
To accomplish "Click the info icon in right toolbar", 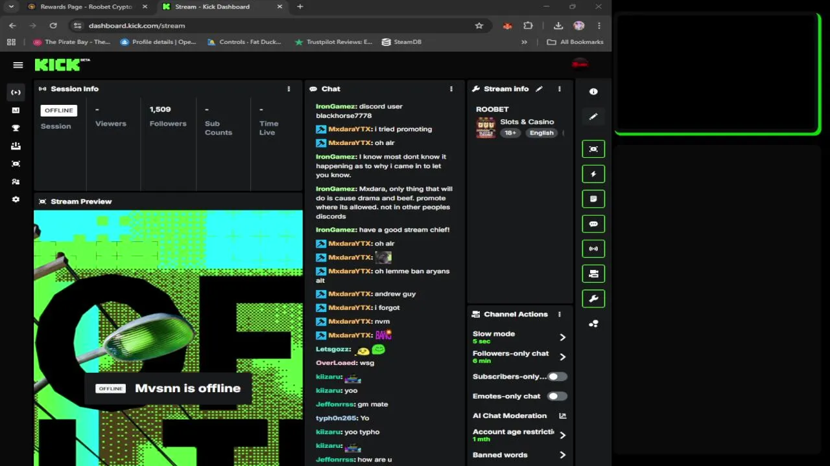I will (593, 92).
